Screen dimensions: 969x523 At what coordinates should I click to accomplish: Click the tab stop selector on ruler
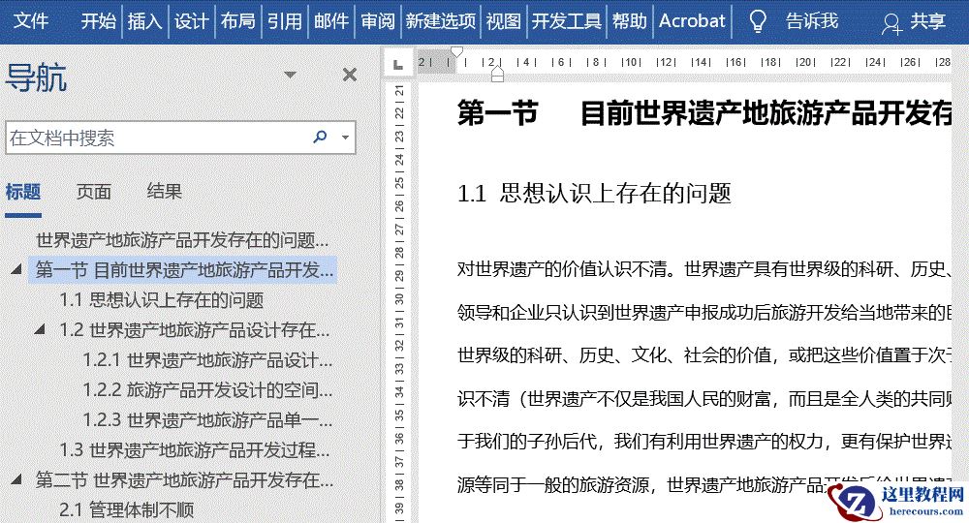coord(398,64)
